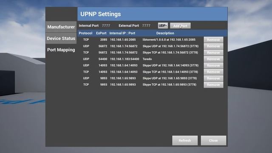Remove the Skype UDP 56872 mapping
Screen dimensions: 272x153
213,46
